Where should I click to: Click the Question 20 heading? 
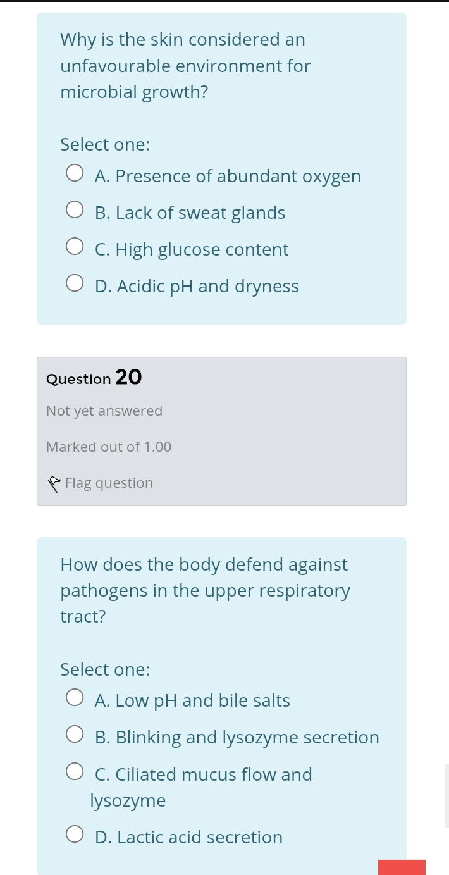pyautogui.click(x=94, y=378)
